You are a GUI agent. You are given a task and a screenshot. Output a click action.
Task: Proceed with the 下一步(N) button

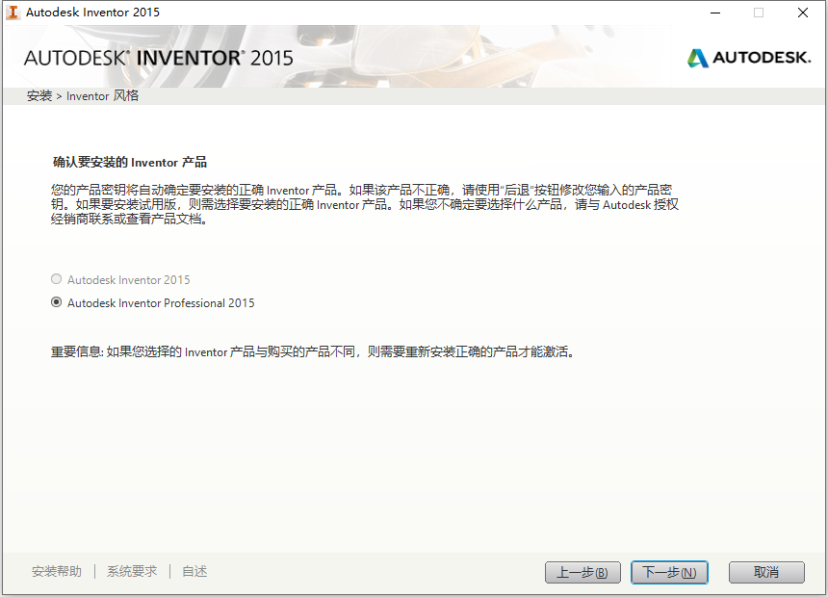(669, 572)
